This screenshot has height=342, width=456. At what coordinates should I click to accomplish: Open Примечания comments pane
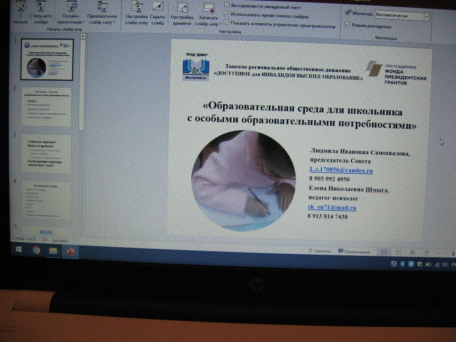tap(354, 252)
